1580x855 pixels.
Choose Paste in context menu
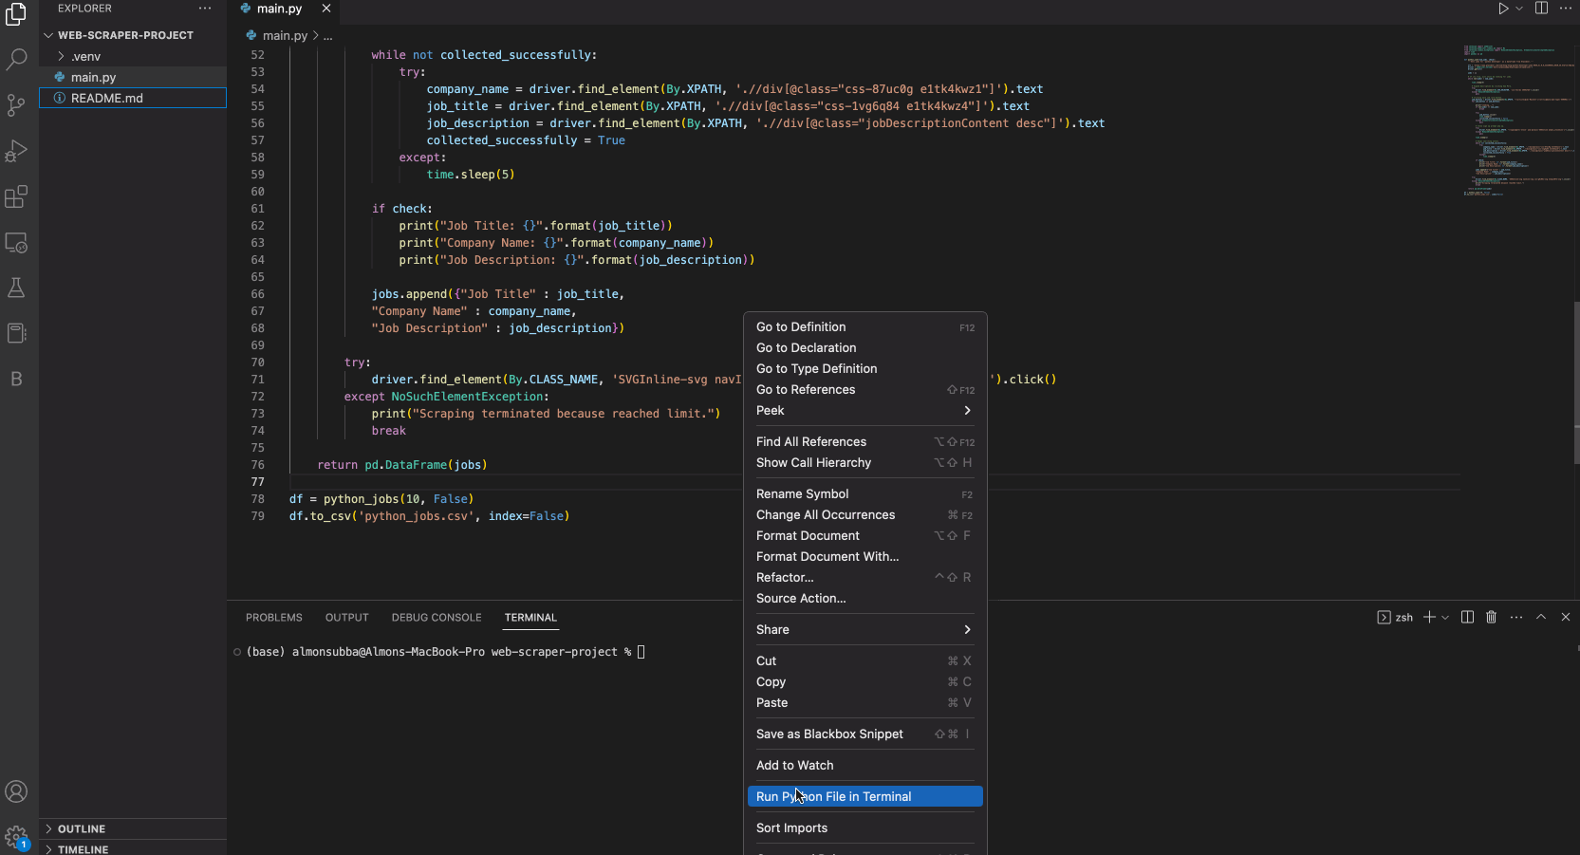pos(864,703)
